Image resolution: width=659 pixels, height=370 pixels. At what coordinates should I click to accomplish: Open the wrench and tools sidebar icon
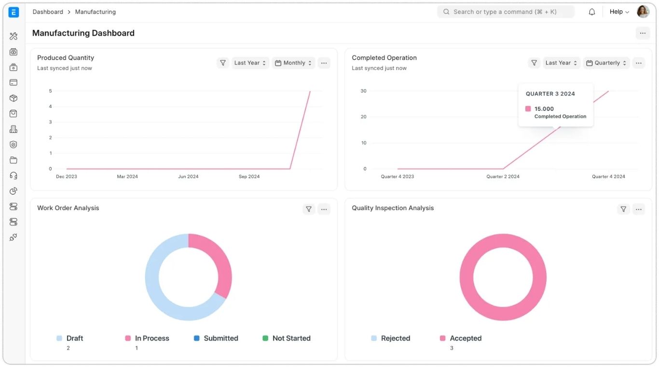coord(14,36)
